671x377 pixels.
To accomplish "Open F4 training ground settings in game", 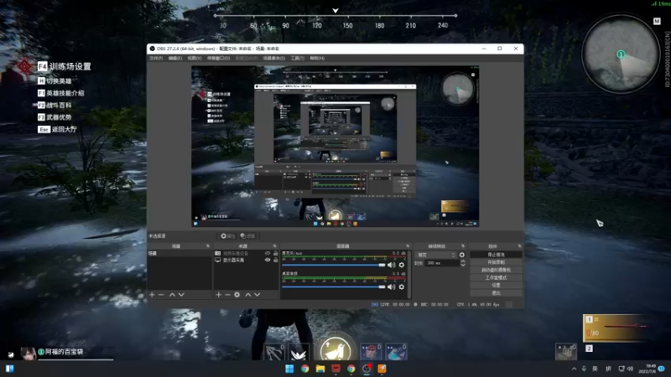I will click(x=65, y=66).
